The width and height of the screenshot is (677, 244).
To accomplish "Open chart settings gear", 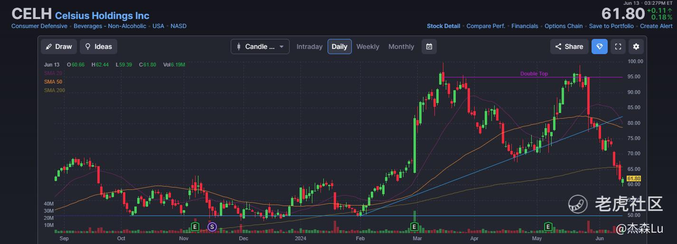I will (636, 47).
